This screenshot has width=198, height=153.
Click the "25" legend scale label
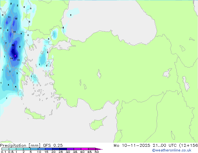pos(61,152)
